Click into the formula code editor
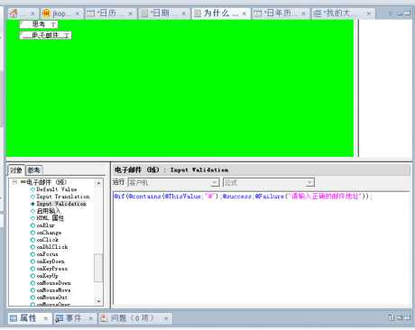The width and height of the screenshot is (415, 330). click(x=261, y=248)
